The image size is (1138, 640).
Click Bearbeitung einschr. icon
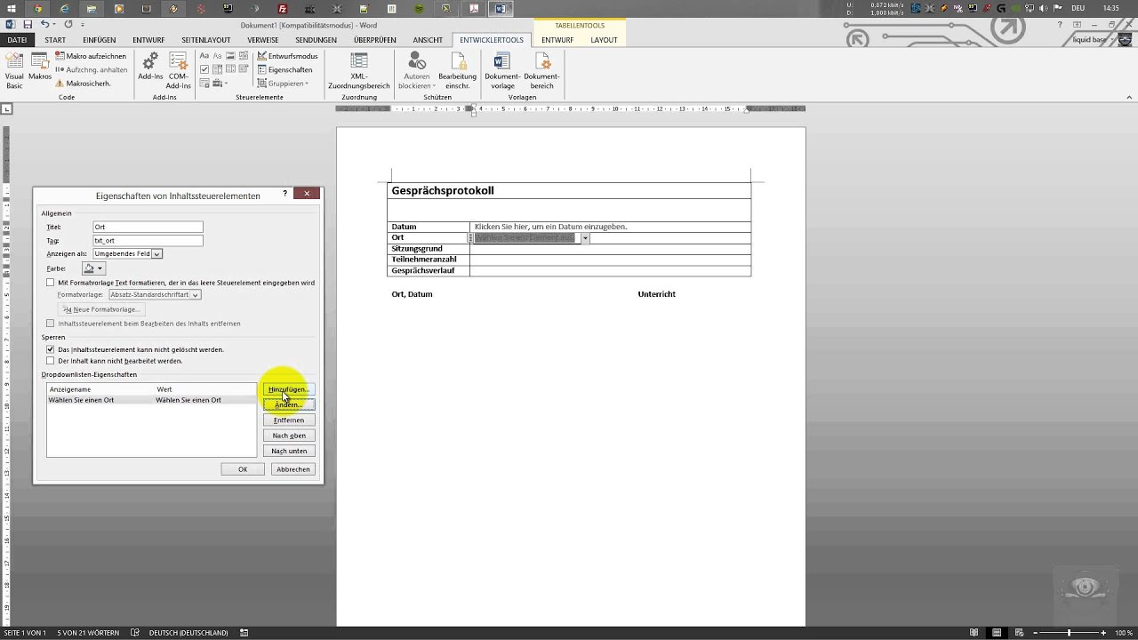click(457, 69)
